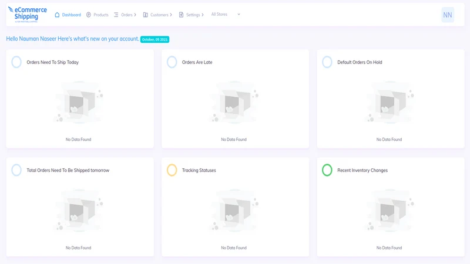This screenshot has height=264, width=470.
Task: Click the Products tag icon
Action: coord(89,15)
